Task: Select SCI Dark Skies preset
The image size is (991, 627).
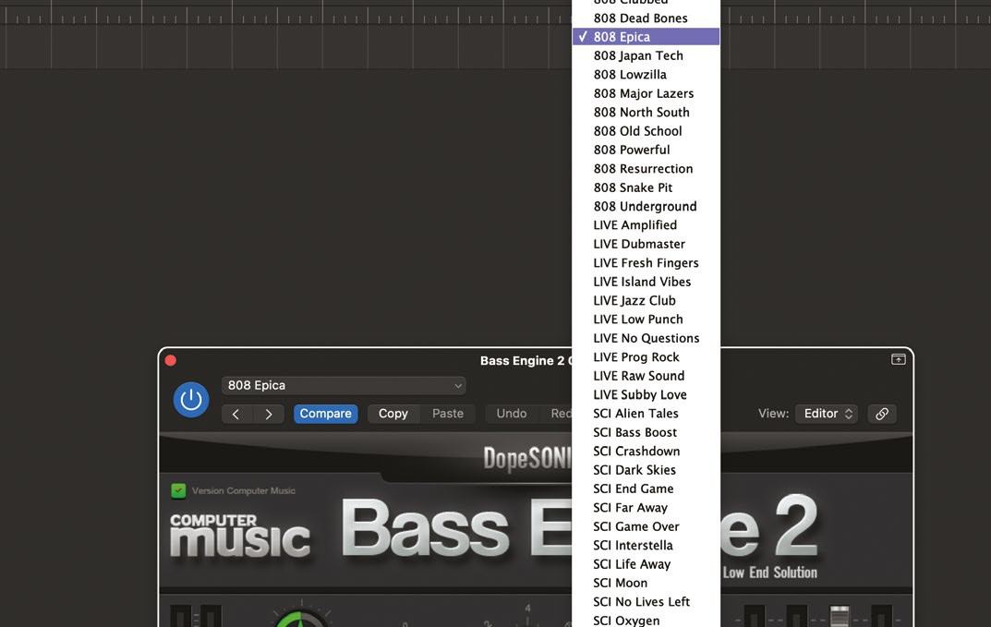Action: 646,470
